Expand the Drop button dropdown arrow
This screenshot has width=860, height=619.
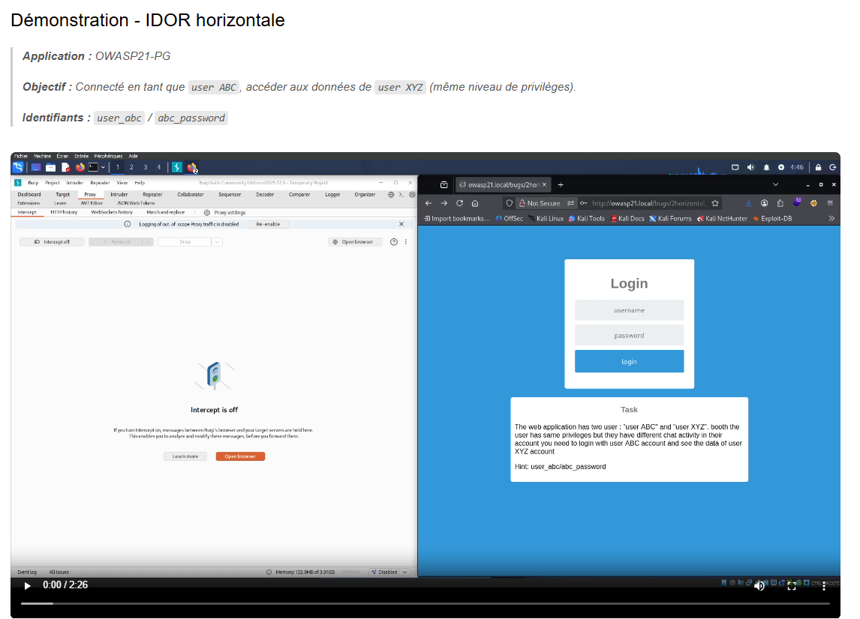pos(217,241)
